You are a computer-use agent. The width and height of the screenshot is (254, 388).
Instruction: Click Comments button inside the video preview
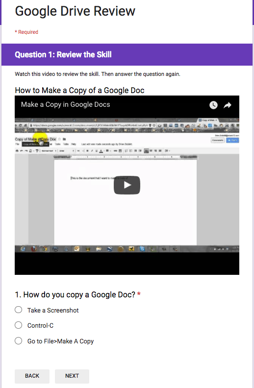pyautogui.click(x=218, y=140)
